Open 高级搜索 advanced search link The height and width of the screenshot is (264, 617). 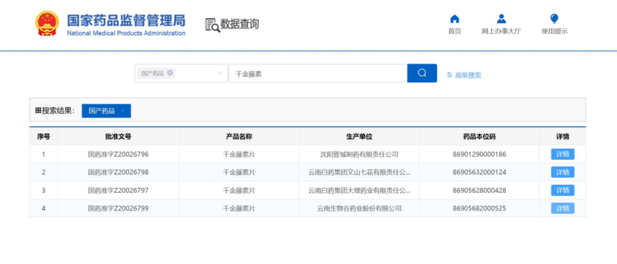[468, 75]
